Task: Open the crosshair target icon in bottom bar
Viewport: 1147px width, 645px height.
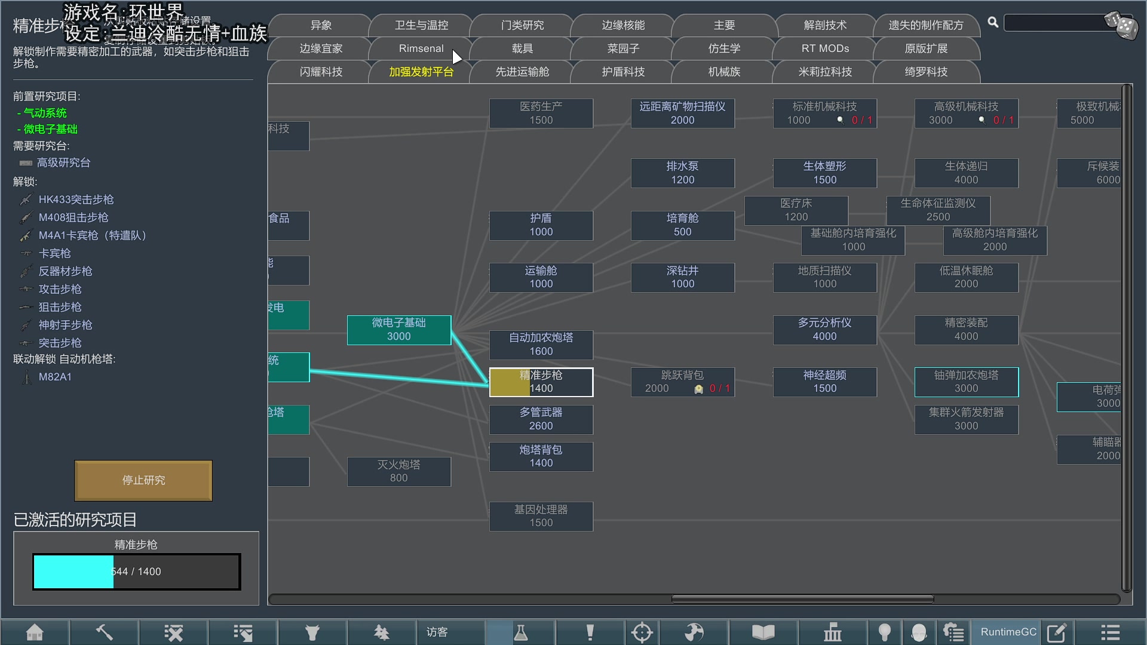Action: 642,632
